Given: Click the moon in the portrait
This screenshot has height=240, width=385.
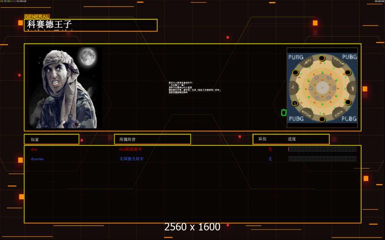Looking at the screenshot, I should 87,56.
